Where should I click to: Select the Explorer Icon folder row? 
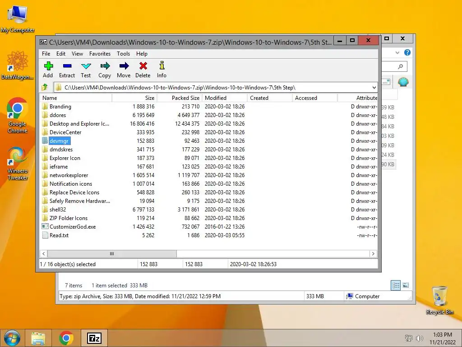[x=208, y=158]
